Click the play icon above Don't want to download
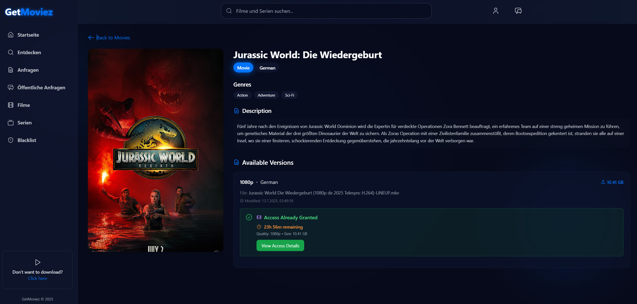The image size is (637, 304). coord(38,262)
